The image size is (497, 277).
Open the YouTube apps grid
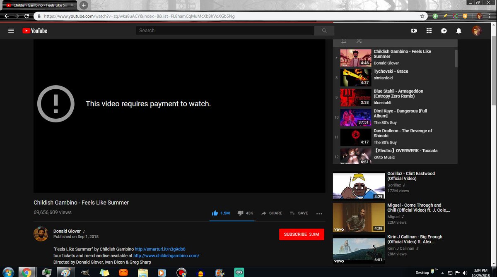pos(429,31)
